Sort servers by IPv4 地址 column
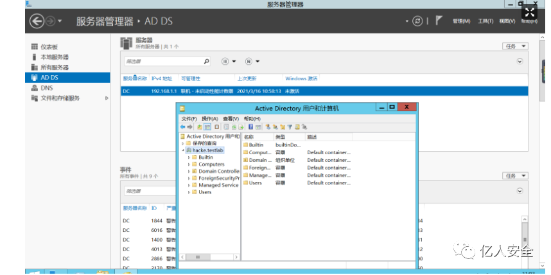Screen dimensions: 551x275 pyautogui.click(x=162, y=78)
